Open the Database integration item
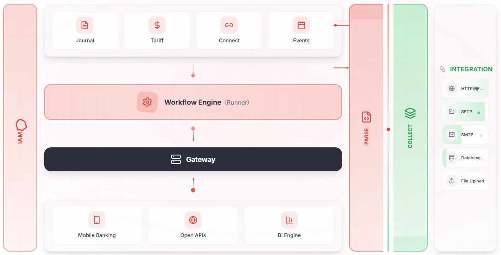Image resolution: width=501 pixels, height=255 pixels. tap(465, 158)
